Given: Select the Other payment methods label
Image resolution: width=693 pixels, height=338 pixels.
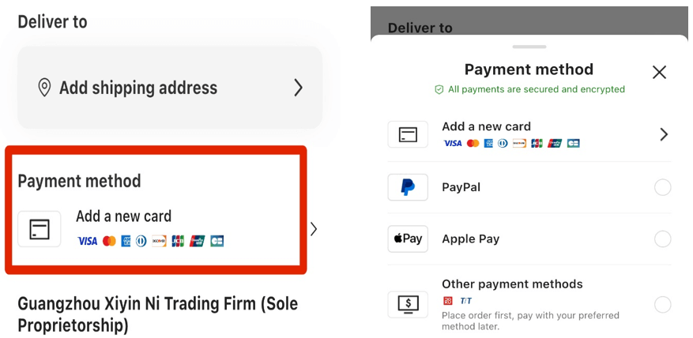Looking at the screenshot, I should pos(512,284).
